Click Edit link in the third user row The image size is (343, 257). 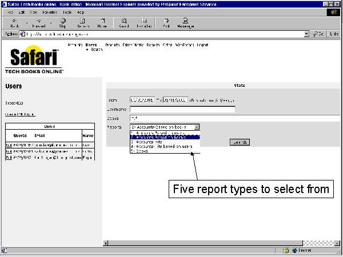9,158
